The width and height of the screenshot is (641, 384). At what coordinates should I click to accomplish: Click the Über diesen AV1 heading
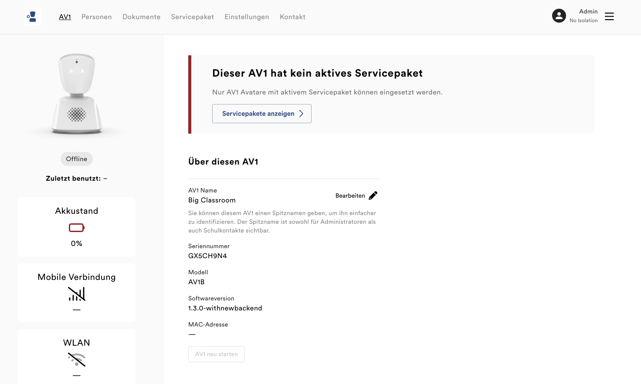(223, 162)
